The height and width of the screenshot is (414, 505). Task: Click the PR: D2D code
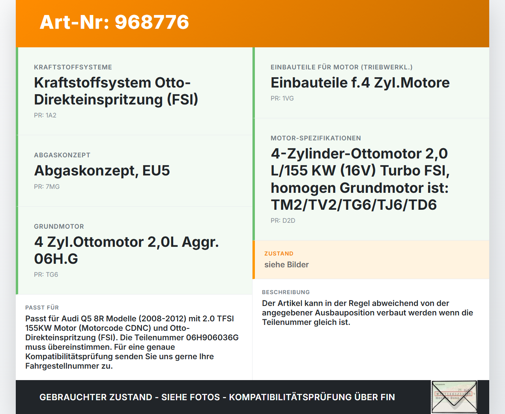283,220
